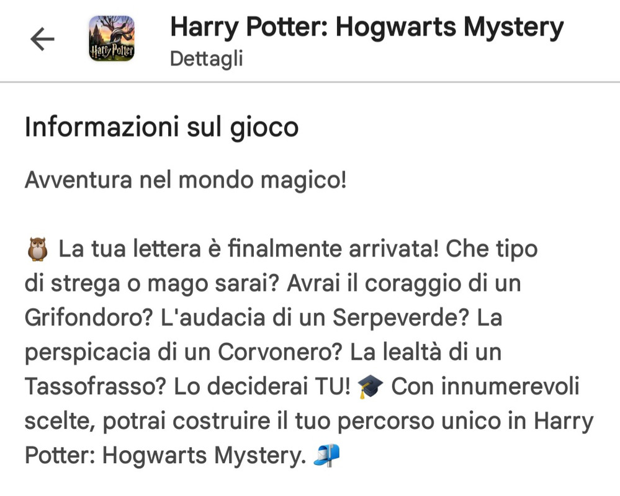This screenshot has height=496, width=620.
Task: Select the Harry Potter: Hogwarts Mystery title
Action: [x=367, y=27]
